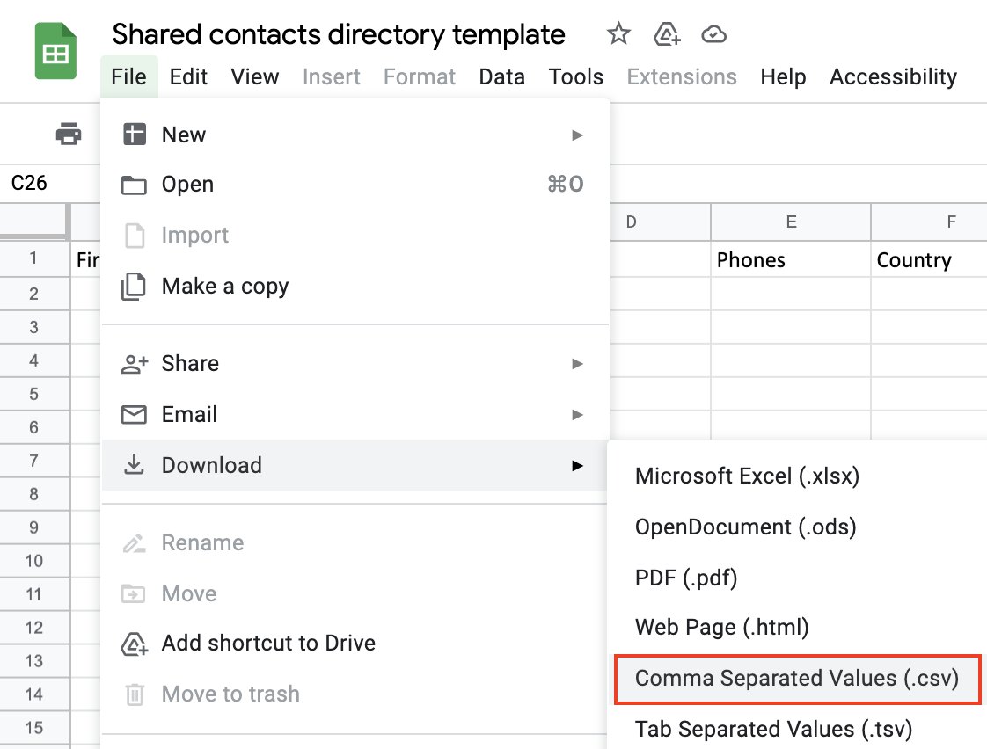987x749 pixels.
Task: Click the add to Drive icon
Action: pos(668,34)
